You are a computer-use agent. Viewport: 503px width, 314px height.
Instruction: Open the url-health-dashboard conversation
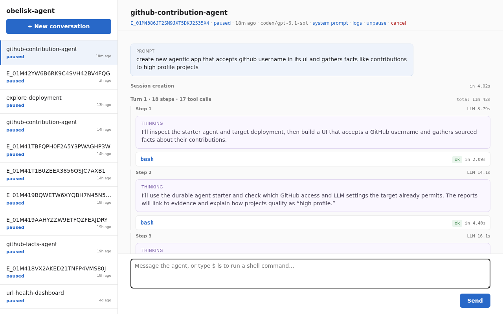coord(59,296)
